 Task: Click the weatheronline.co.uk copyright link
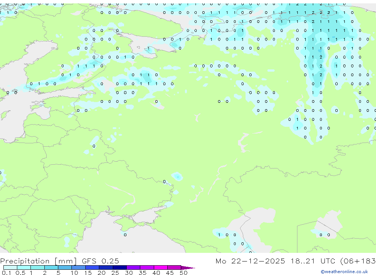344,272
